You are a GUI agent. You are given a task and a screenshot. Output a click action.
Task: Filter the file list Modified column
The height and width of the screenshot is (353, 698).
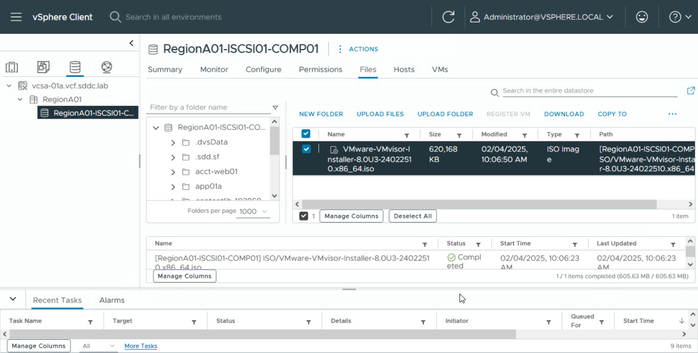[x=525, y=135]
